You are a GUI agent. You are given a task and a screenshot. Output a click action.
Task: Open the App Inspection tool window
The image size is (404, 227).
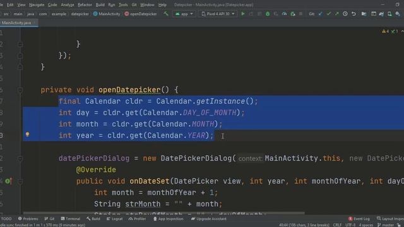tap(169, 219)
